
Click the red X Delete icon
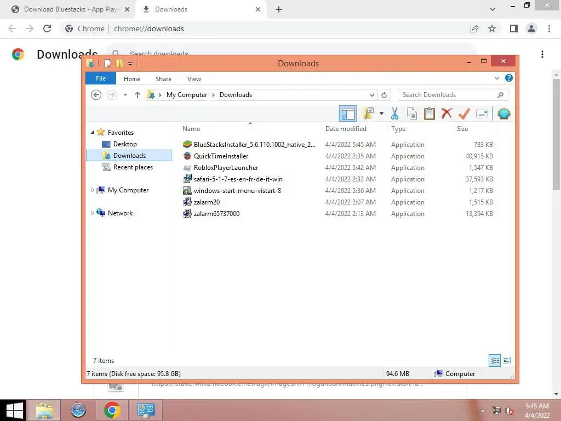[446, 113]
